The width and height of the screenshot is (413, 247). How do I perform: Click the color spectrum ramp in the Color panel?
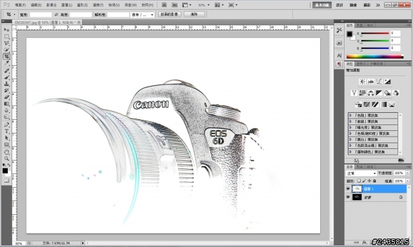click(x=374, y=56)
